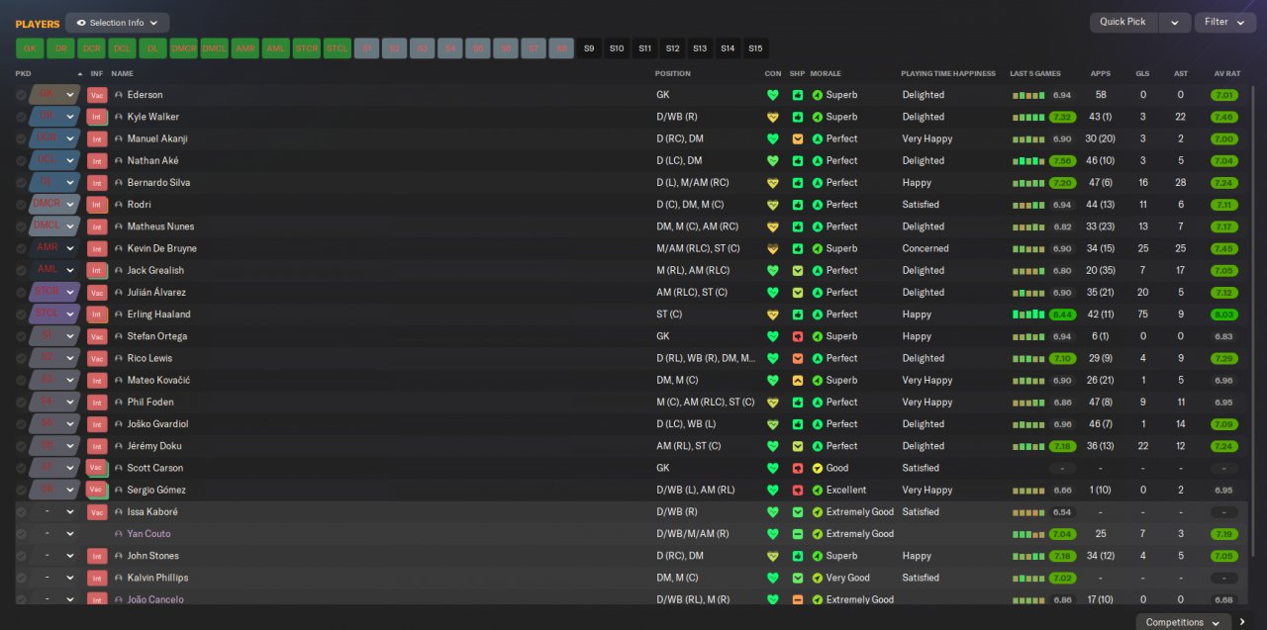
Task: Click the player icon beside Bernardo Silva
Action: (119, 183)
